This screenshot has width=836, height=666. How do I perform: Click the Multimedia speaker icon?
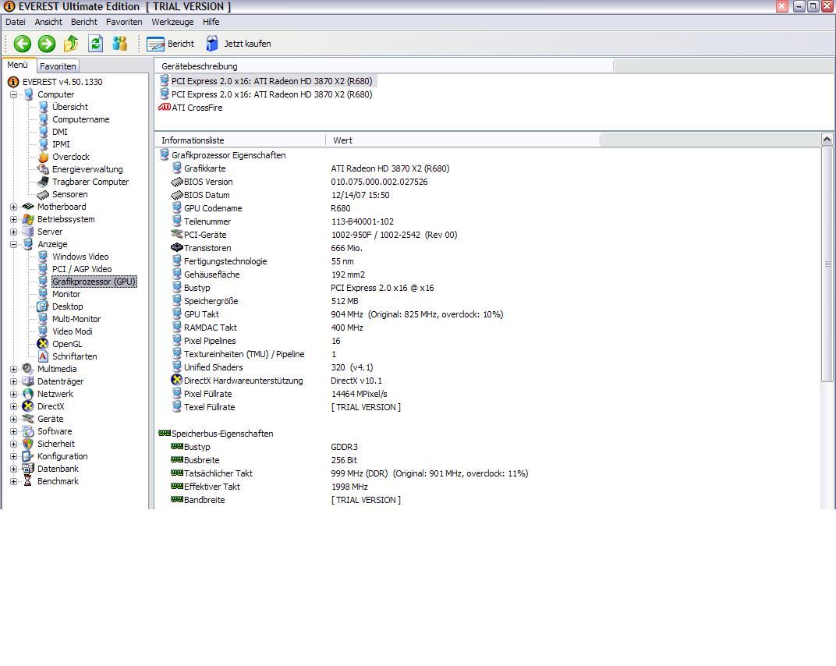pyautogui.click(x=28, y=369)
